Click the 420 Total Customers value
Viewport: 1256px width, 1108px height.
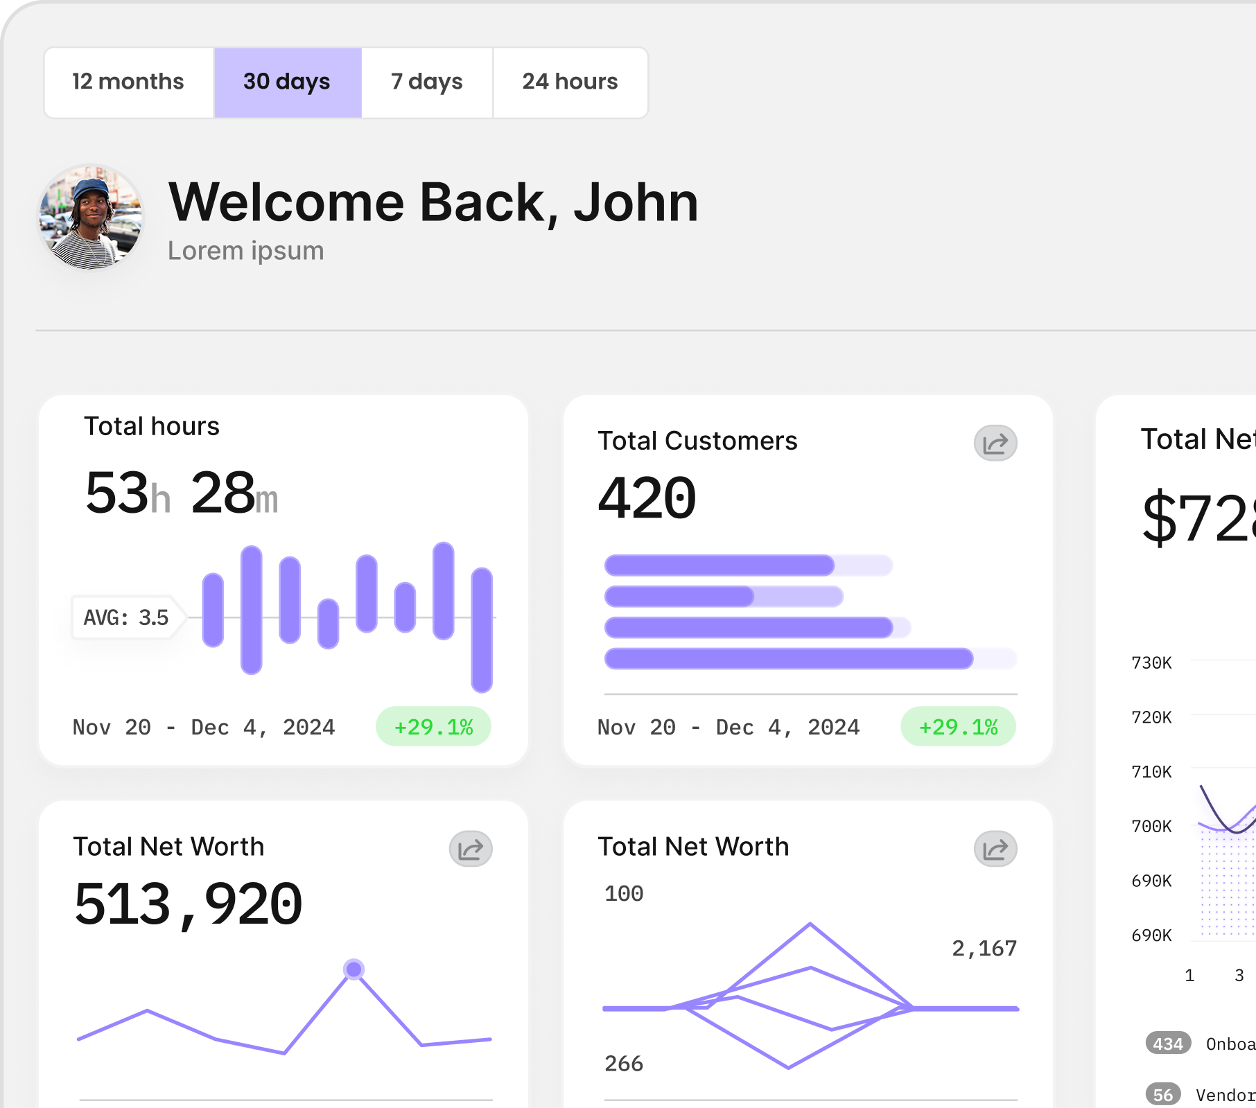[x=646, y=496]
